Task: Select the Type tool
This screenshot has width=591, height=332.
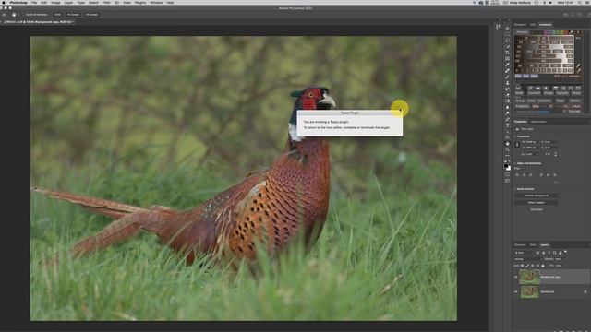Action: click(x=507, y=125)
